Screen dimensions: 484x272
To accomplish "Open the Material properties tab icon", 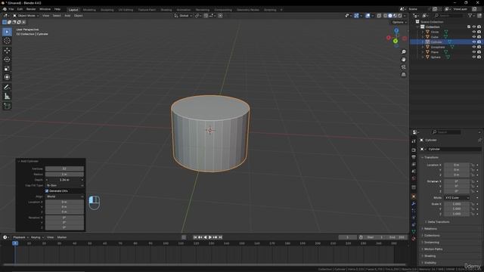I will point(414,239).
